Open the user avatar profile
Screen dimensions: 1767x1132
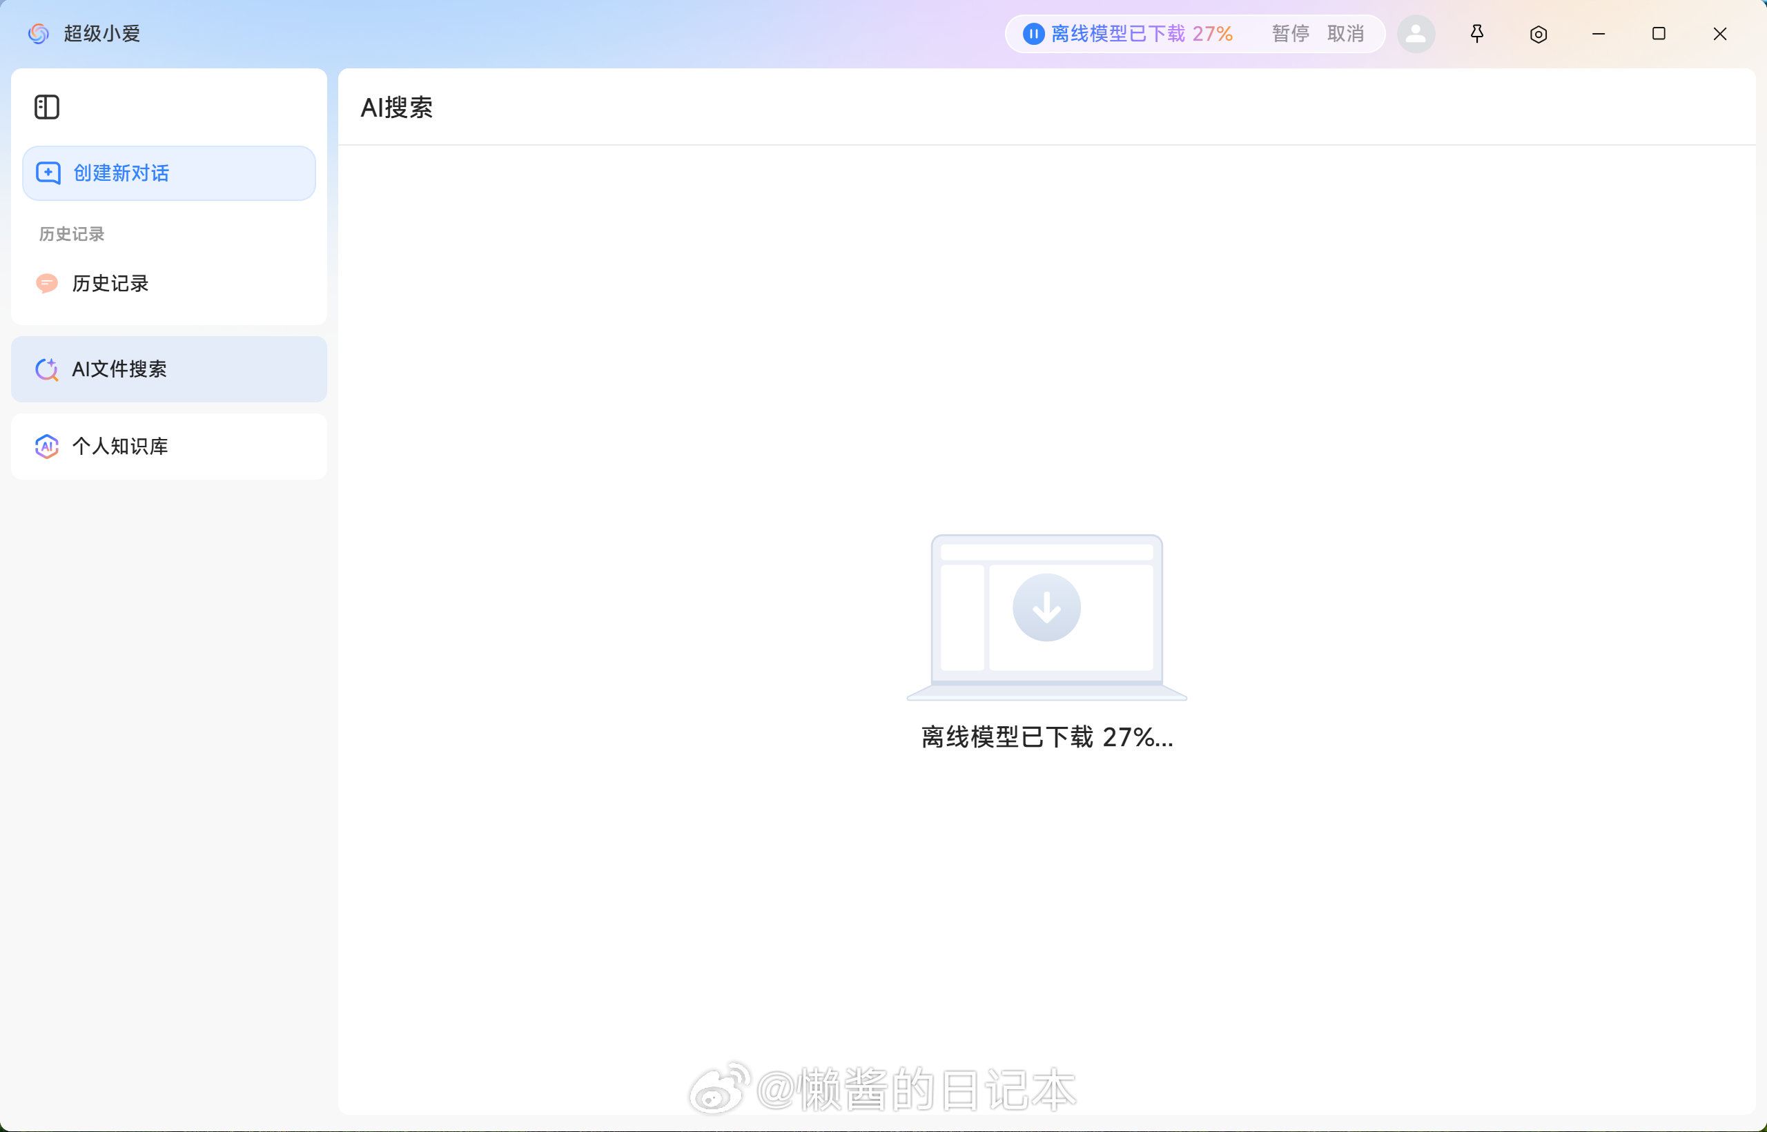click(x=1416, y=34)
